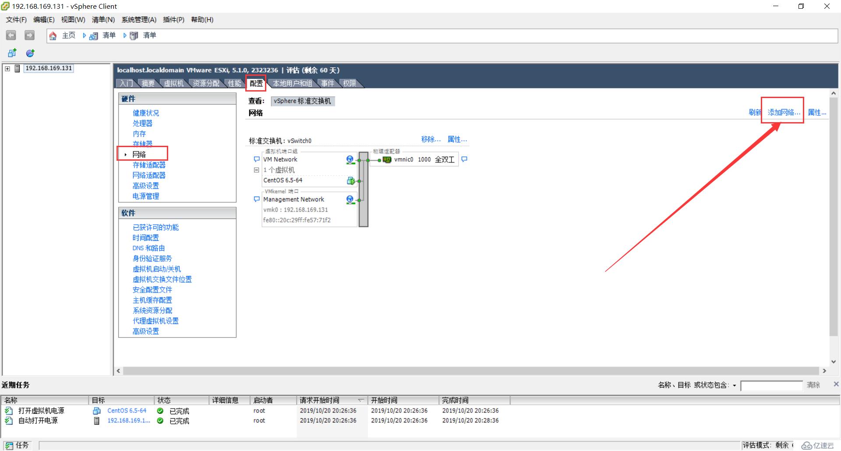Click the VM Network port group globe icon
This screenshot has width=841, height=451.
(x=350, y=160)
